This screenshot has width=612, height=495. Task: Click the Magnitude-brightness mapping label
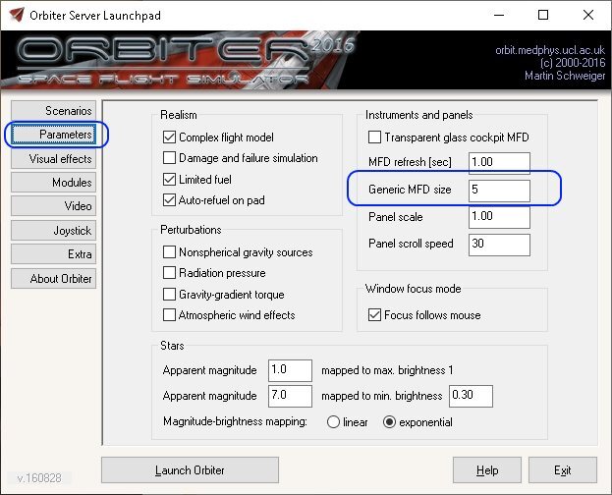(235, 421)
